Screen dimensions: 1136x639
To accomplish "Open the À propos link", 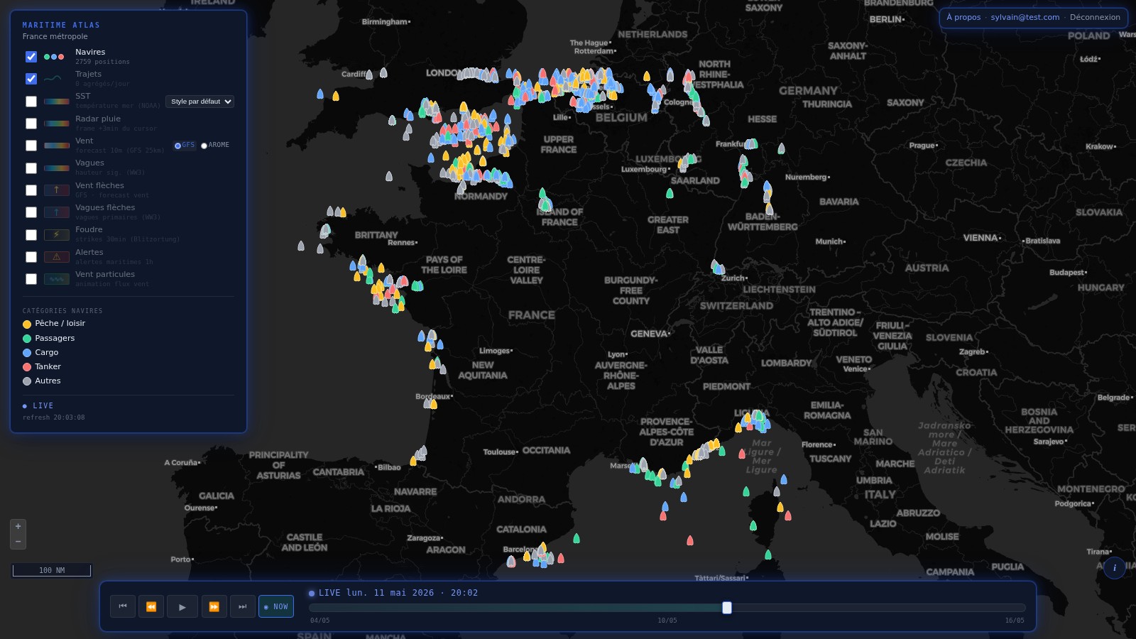I will point(963,17).
